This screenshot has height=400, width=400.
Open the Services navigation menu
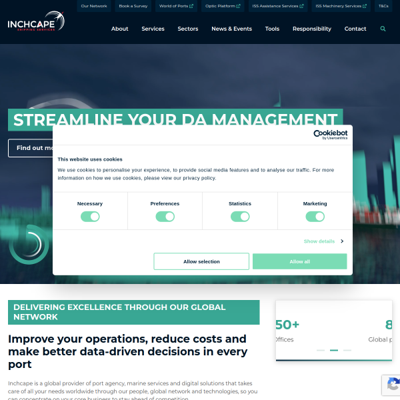click(153, 29)
